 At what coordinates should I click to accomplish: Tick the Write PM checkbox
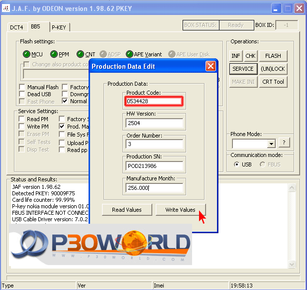click(21, 126)
